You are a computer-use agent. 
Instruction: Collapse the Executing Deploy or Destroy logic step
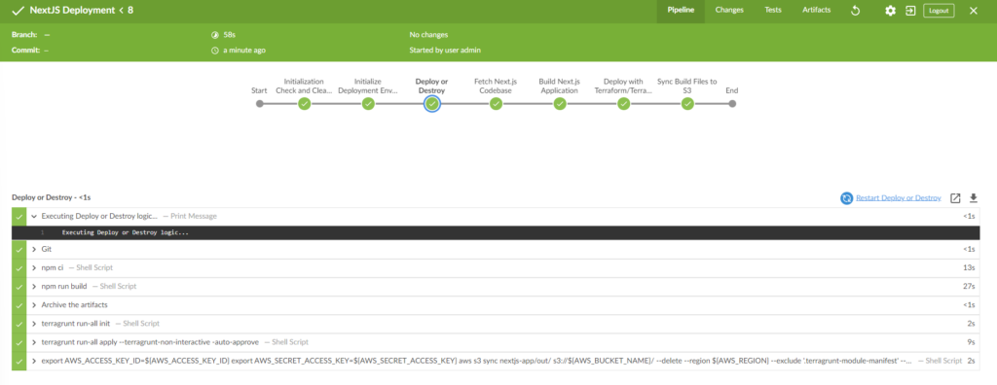pos(34,216)
